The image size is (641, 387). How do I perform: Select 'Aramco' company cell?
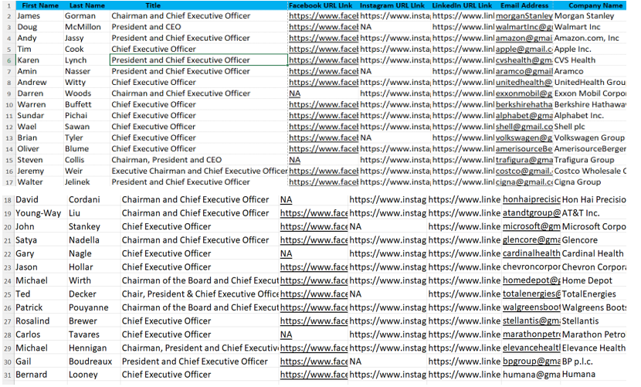(590, 71)
